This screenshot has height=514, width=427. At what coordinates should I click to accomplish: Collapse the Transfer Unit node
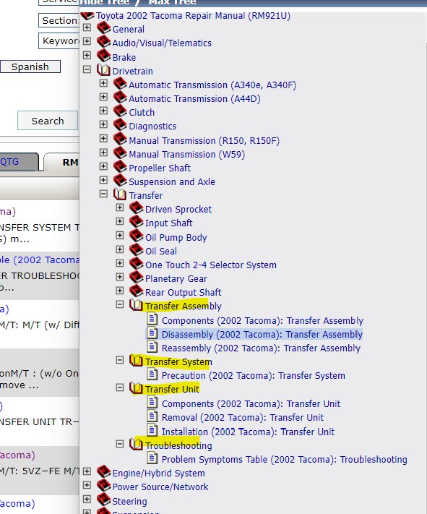click(x=120, y=387)
